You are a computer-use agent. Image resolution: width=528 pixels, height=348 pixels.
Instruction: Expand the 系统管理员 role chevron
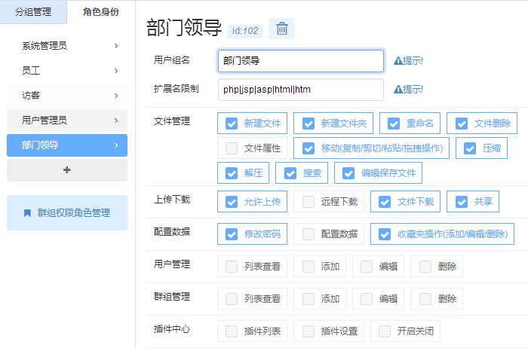click(116, 46)
